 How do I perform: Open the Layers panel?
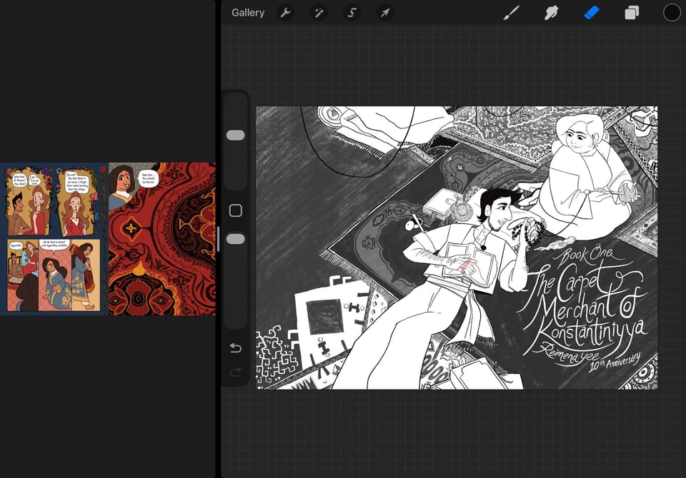(x=631, y=13)
